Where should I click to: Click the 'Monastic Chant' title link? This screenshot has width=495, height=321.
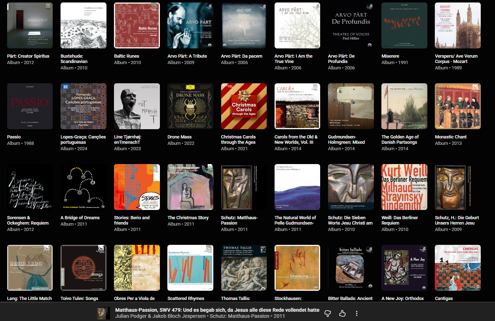[450, 137]
